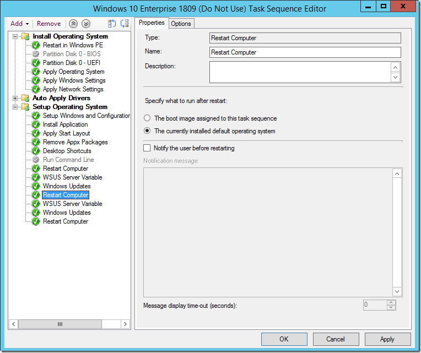Image resolution: width=421 pixels, height=353 pixels.
Task: Click the gray disabled icon beside Run Command Line
Action: 36,160
